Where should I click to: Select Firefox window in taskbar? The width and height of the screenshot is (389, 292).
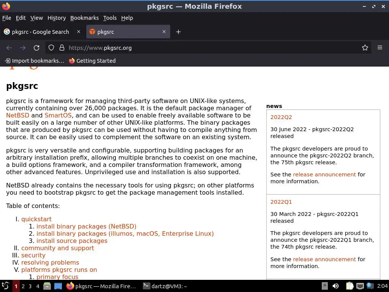click(x=101, y=286)
